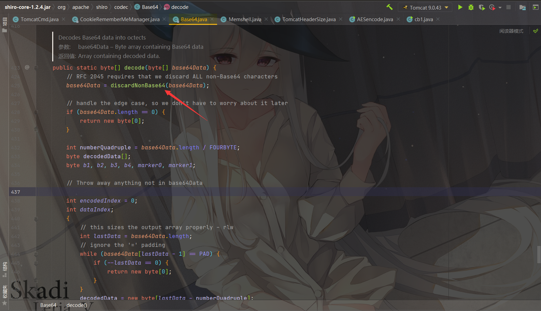Collapse the if block fold on line 428
Screen dimensions: 541x311
coord(36,112)
